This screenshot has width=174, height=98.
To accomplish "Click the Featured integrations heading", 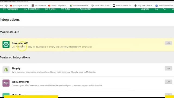I will pos(15,57).
